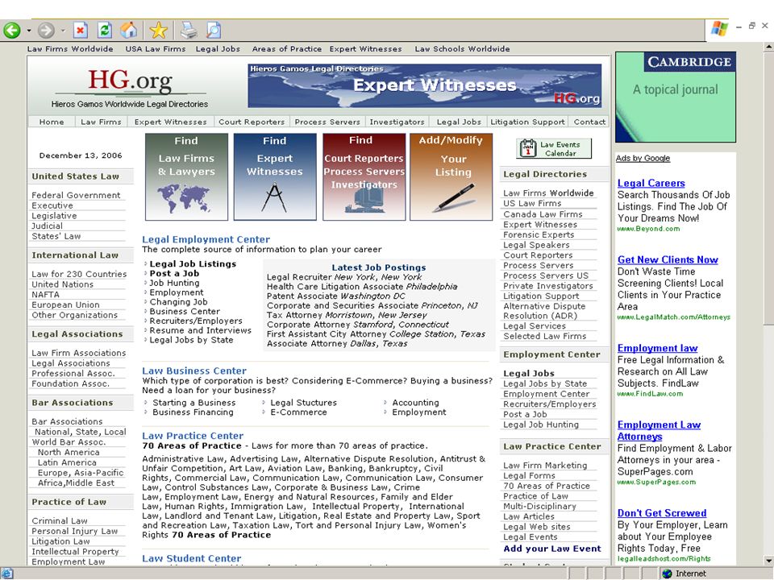Click the green Back arrow button
Viewport: 774px width, 580px height.
[12, 31]
